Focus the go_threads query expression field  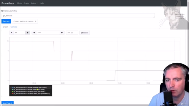click(x=78, y=16)
